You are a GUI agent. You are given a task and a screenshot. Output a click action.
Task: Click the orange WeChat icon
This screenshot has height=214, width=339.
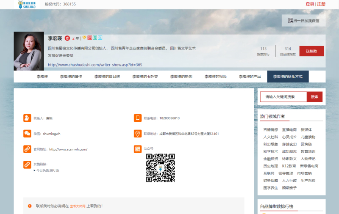[x=27, y=134]
